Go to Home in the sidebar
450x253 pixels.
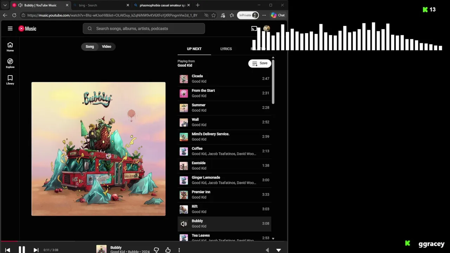point(10,47)
